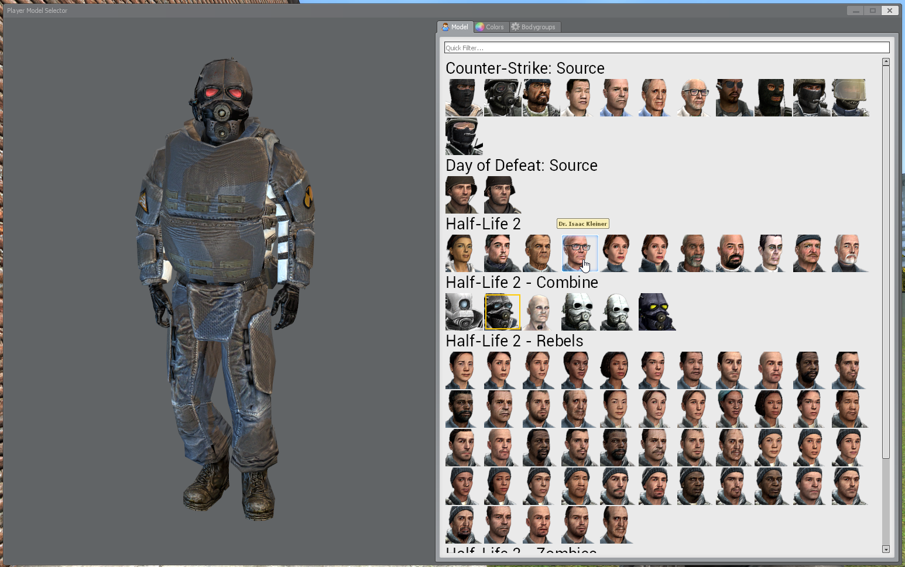
Task: Select the CS:S balaclava model in white parka
Action: [x=464, y=98]
